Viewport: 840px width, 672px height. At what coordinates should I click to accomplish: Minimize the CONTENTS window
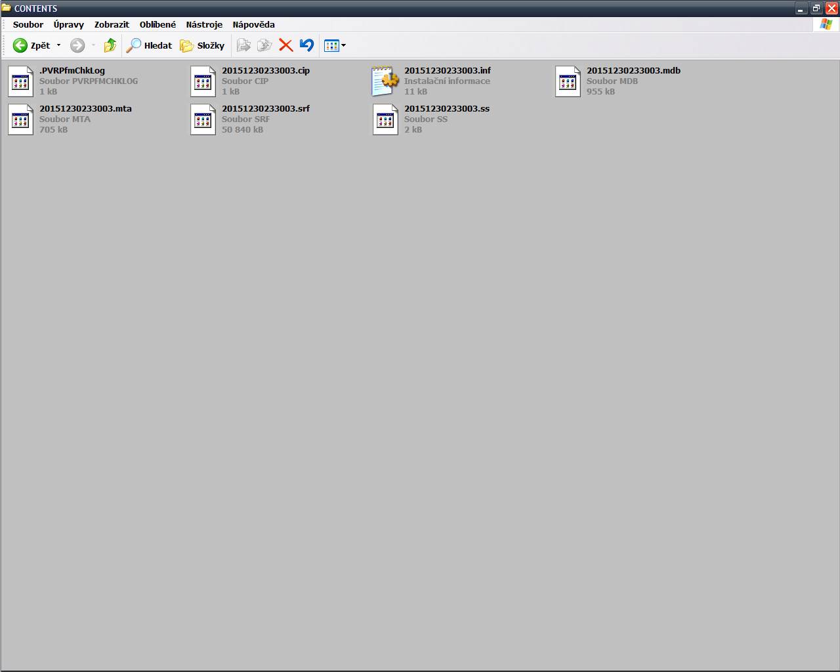pos(801,9)
